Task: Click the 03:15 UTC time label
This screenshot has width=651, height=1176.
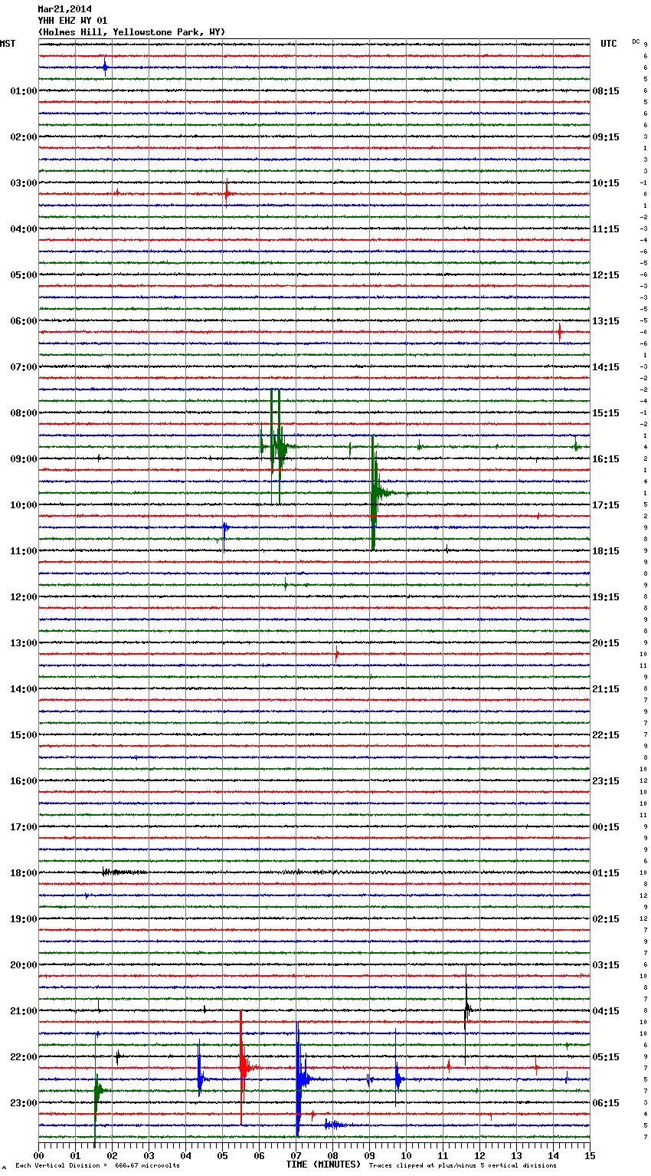Action: click(606, 965)
